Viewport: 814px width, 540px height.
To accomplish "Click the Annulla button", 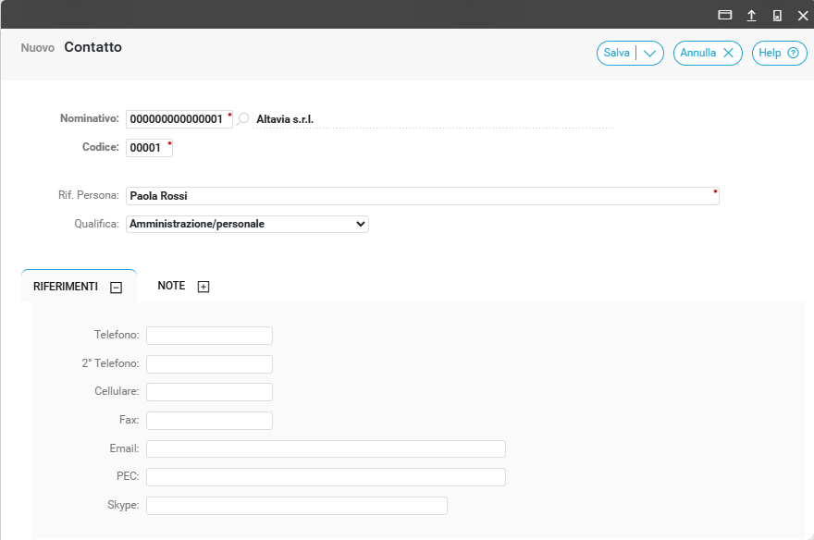I will click(x=707, y=54).
